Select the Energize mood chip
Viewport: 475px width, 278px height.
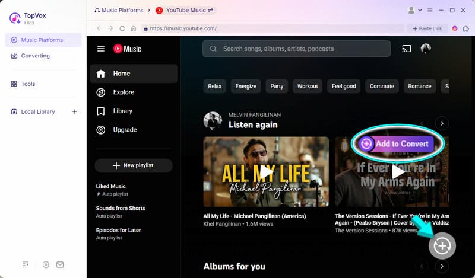click(x=246, y=86)
